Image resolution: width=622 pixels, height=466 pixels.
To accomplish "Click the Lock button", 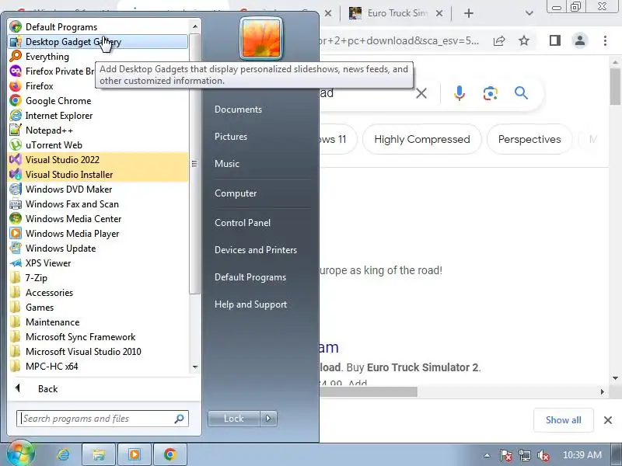I will point(234,419).
